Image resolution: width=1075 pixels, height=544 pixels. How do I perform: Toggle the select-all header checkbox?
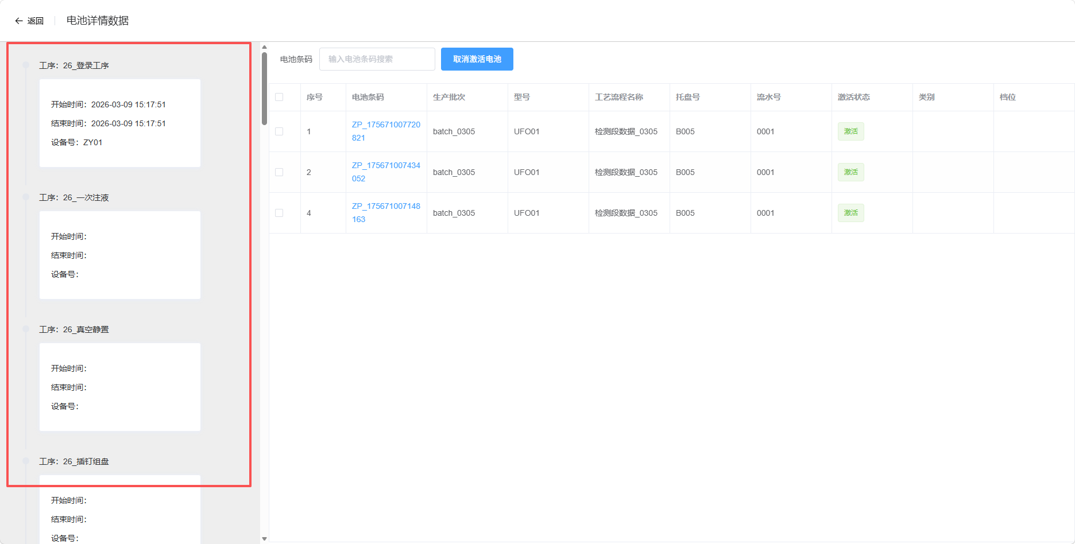(279, 97)
